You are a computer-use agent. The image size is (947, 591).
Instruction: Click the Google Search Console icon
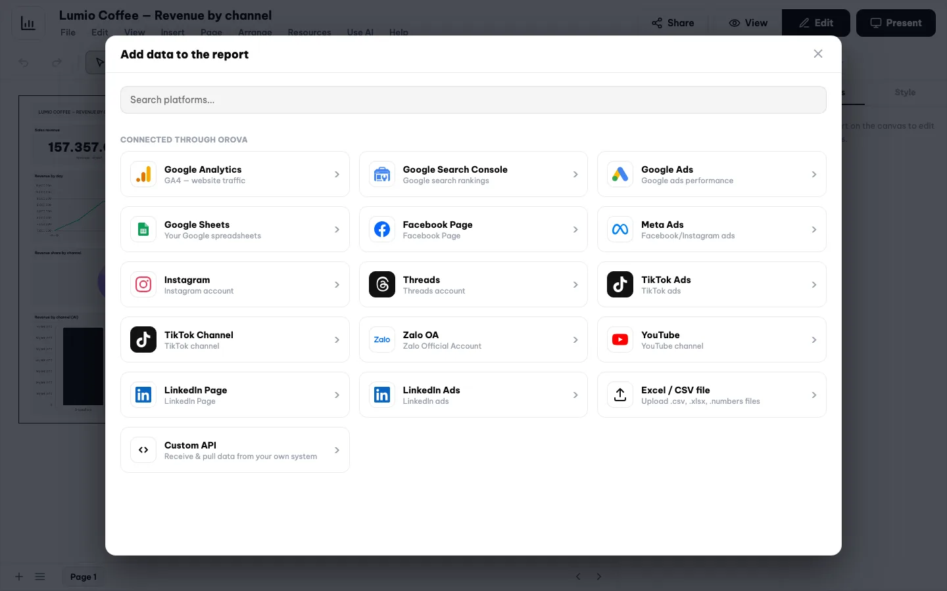[x=382, y=174]
